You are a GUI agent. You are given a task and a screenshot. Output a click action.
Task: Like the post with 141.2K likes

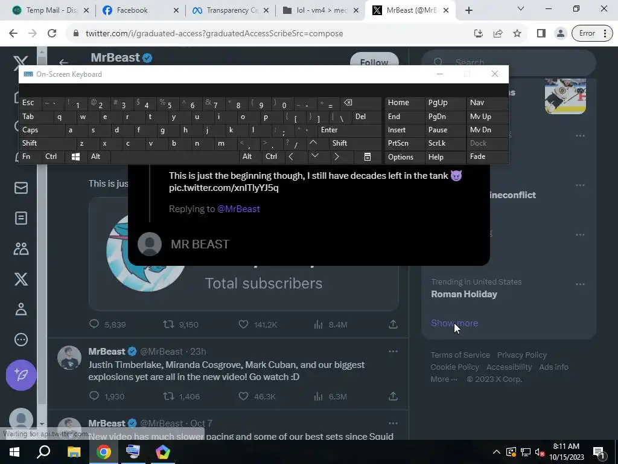click(244, 324)
